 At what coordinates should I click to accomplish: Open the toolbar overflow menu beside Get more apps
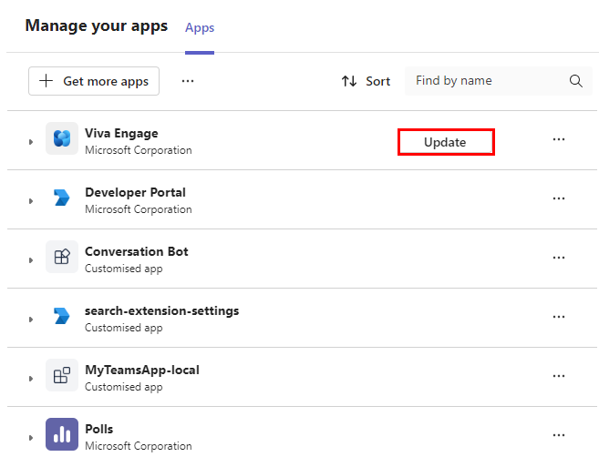(x=188, y=81)
